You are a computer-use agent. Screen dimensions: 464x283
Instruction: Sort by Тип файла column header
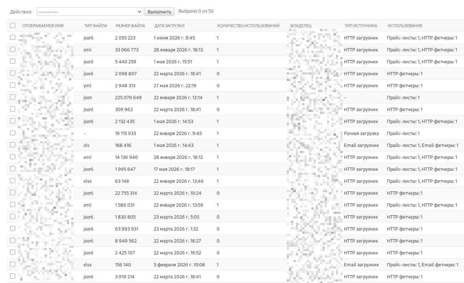click(95, 26)
